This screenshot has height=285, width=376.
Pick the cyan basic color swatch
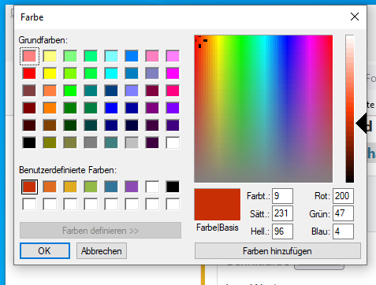pyautogui.click(x=111, y=73)
